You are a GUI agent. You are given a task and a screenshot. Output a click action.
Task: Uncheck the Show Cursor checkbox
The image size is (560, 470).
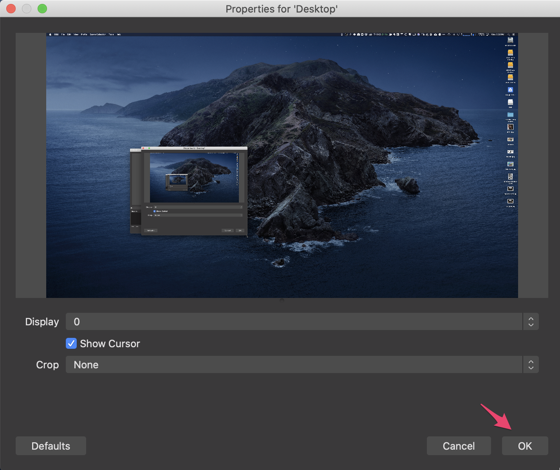[71, 343]
